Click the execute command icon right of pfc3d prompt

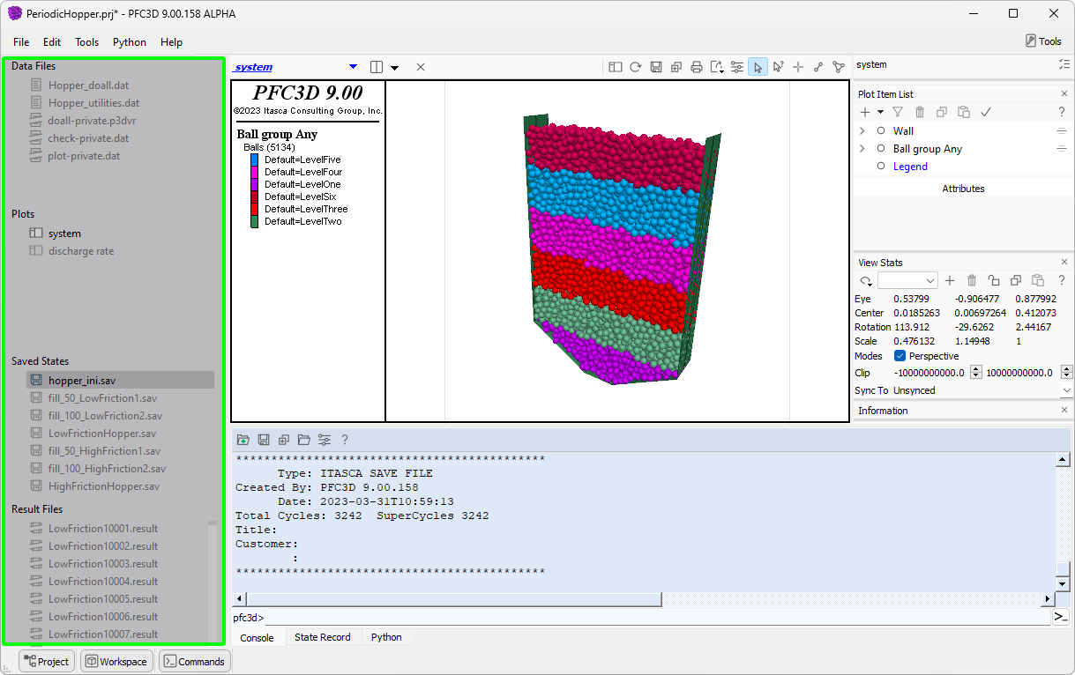(1060, 617)
